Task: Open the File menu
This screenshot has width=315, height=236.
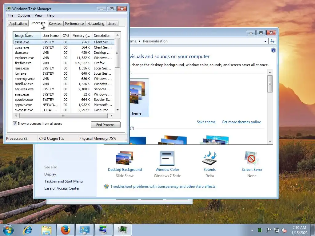Action: [x=10, y=15]
